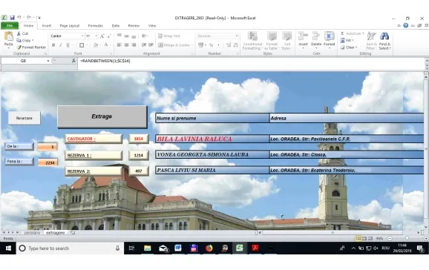Screen dimensions: 429x270
Task: Open the Calibri font name dropdown
Action: point(82,36)
